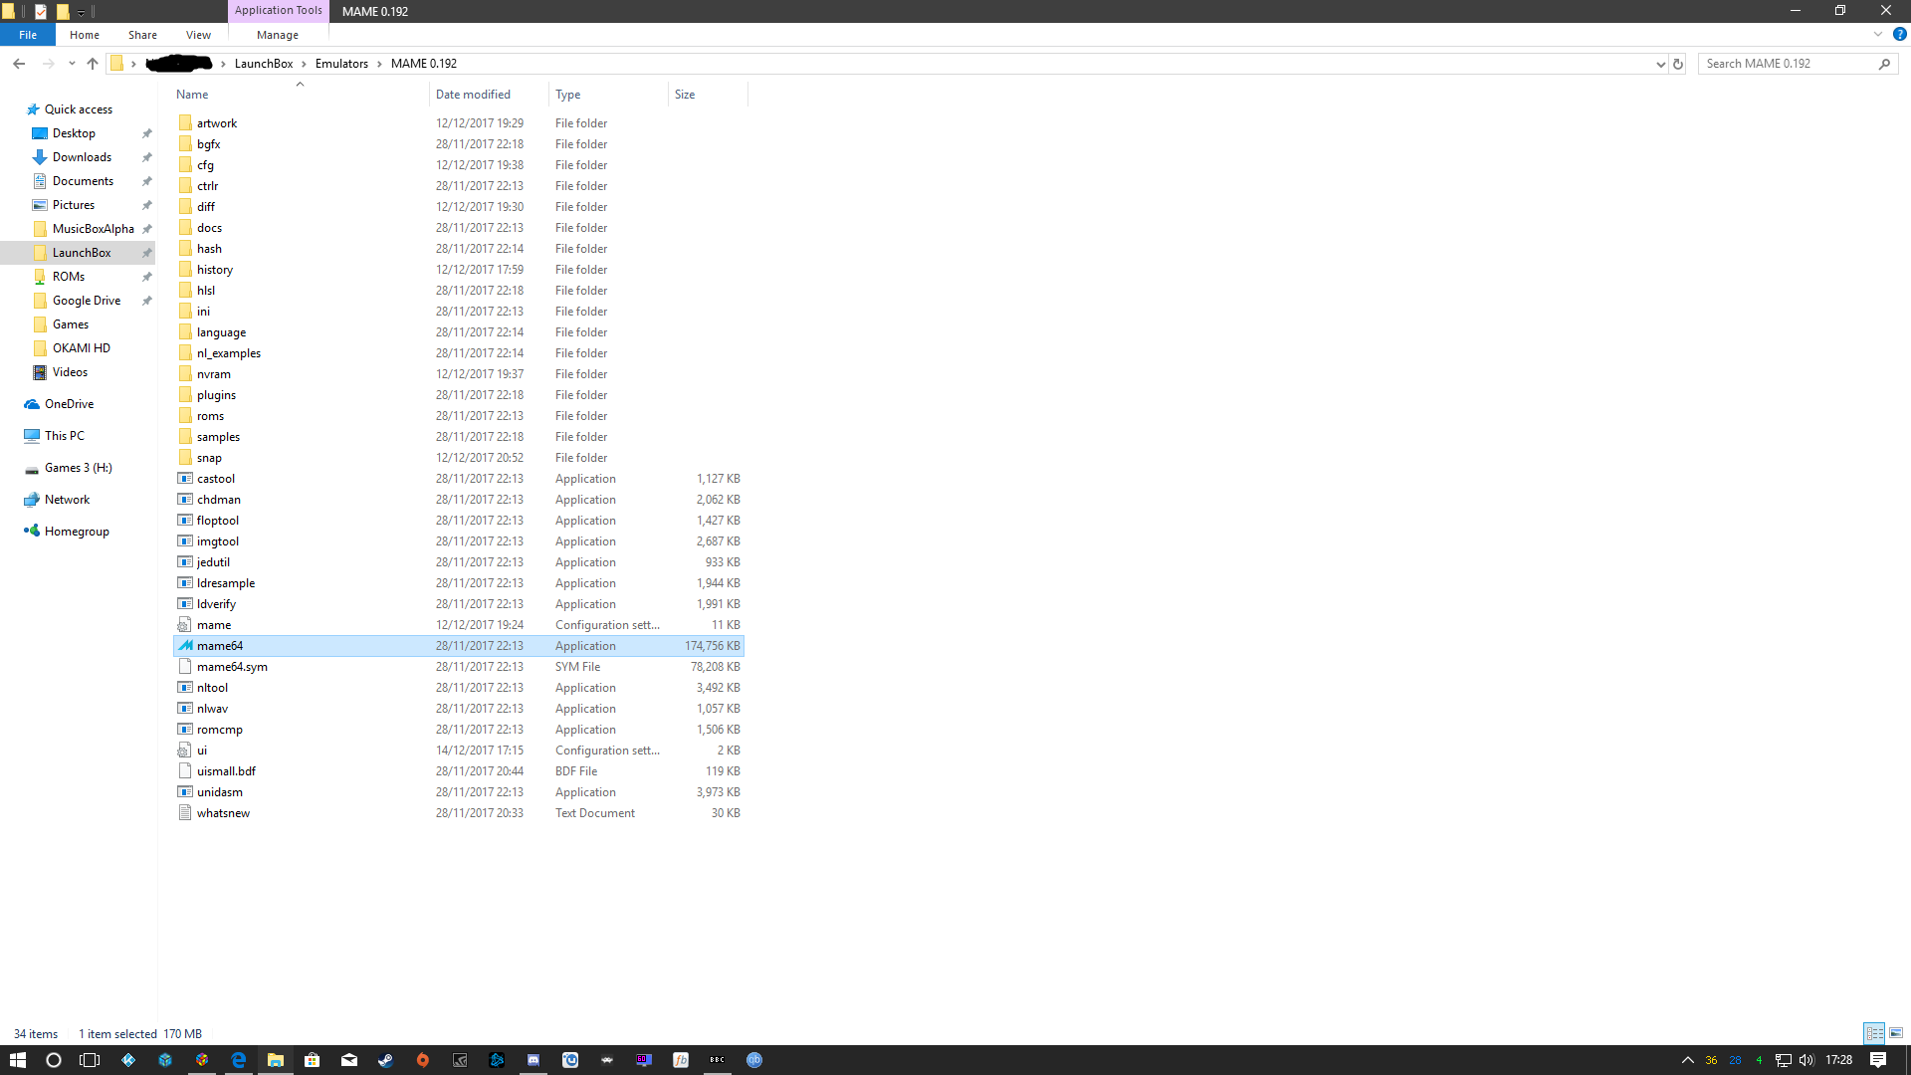This screenshot has height=1075, width=1911.
Task: Open OneDrive in the navigation pane
Action: (69, 404)
